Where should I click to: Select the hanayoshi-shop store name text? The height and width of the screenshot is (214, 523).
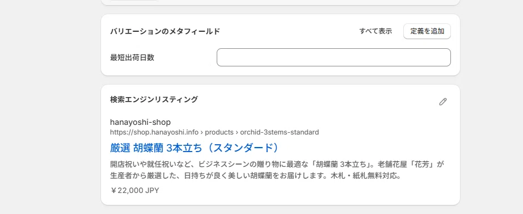[141, 122]
